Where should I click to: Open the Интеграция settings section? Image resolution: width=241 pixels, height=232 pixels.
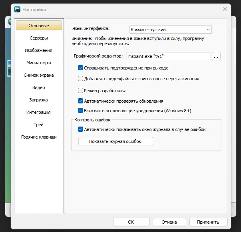click(x=38, y=112)
